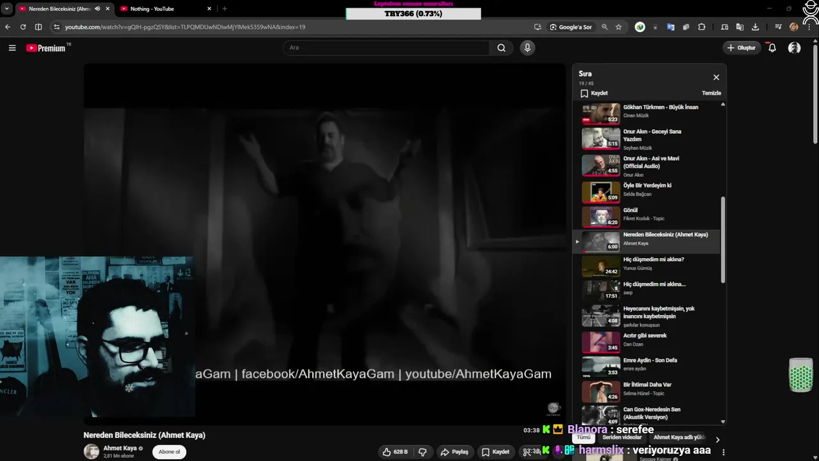The height and width of the screenshot is (461, 819).
Task: Click the browser address bar URL
Action: 185,27
